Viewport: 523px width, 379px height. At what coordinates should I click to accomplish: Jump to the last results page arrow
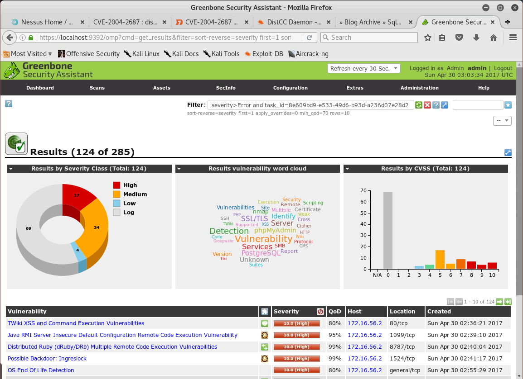(x=508, y=302)
